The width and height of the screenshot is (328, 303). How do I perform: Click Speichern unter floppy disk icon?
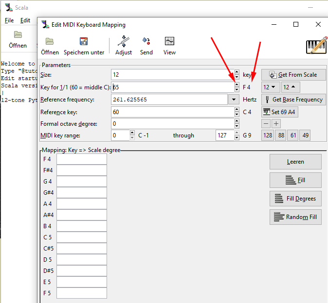coord(84,41)
